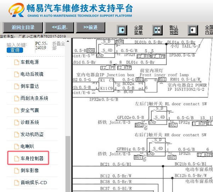This screenshot has width=213, height=192.
Task: Click document icon beside 电动后视镜
Action: click(x=17, y=74)
